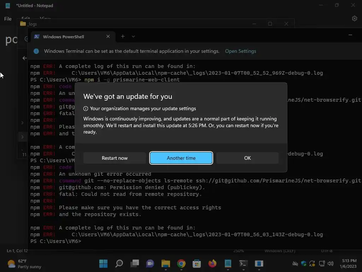
Task: Click the 'Please make sure you have the correct access rights' line
Action: point(126,208)
